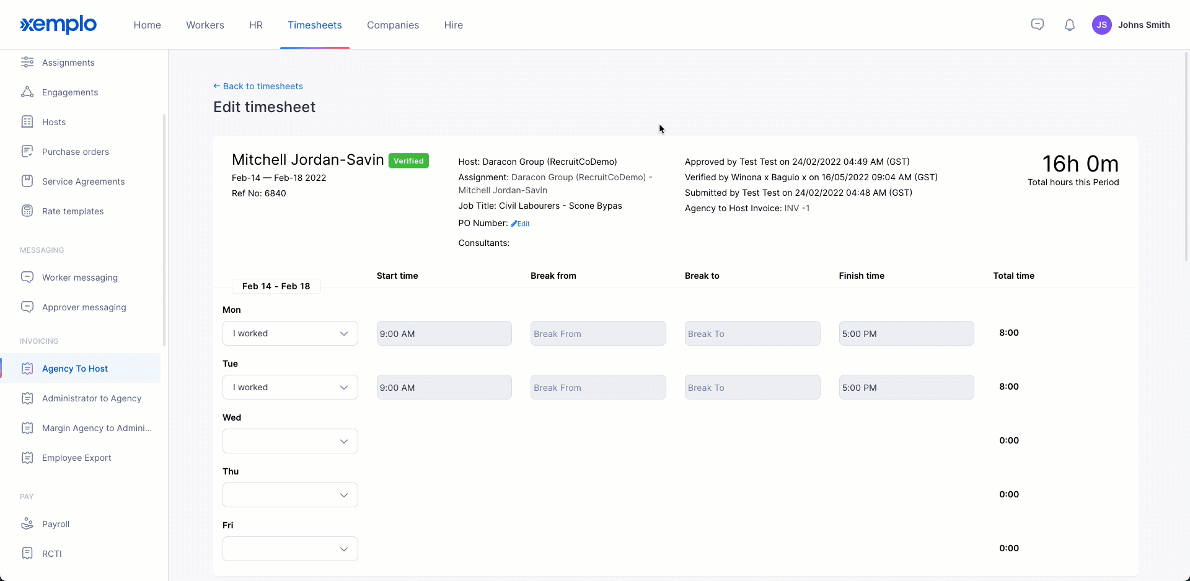Open Friday work type dropdown
This screenshot has width=1190, height=581.
[290, 549]
